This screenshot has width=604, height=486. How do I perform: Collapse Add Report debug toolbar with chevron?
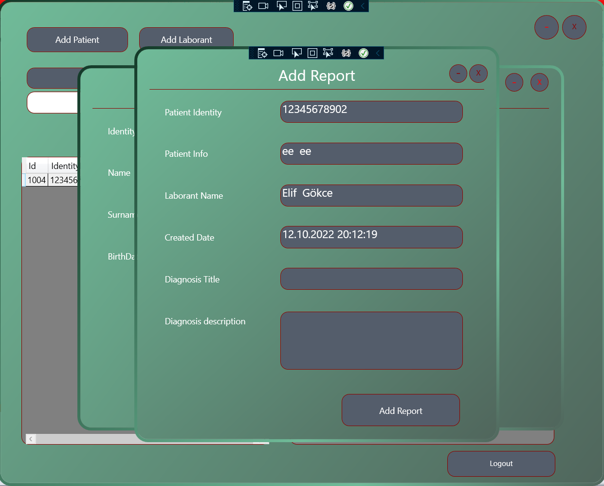point(378,53)
